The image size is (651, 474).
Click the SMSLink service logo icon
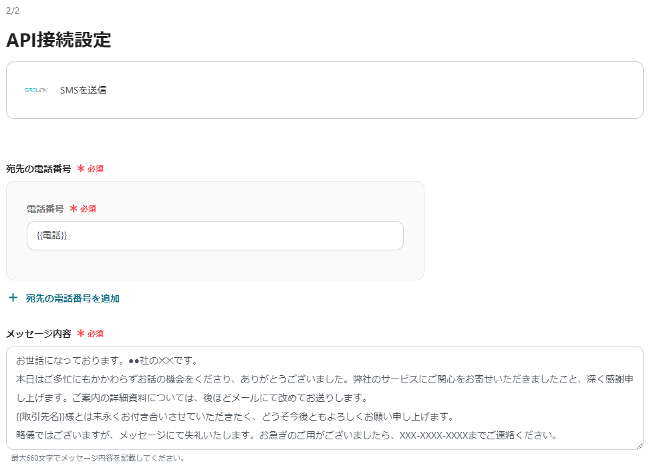(x=37, y=89)
